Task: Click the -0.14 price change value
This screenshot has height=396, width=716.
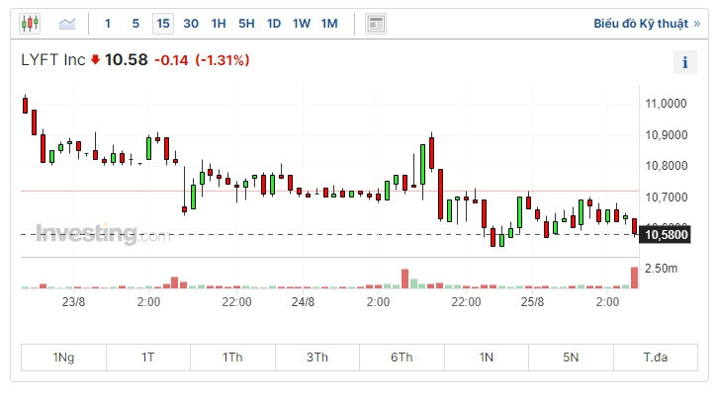Action: tap(171, 60)
